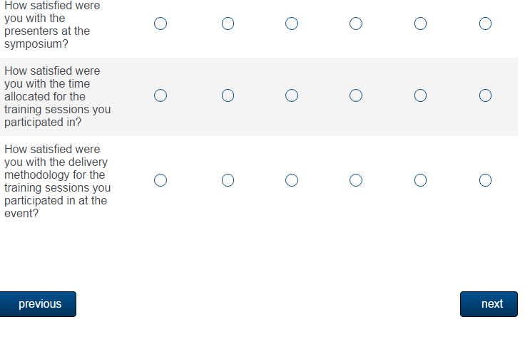
Task: Select last radio in time allocated row
Action: tap(485, 95)
